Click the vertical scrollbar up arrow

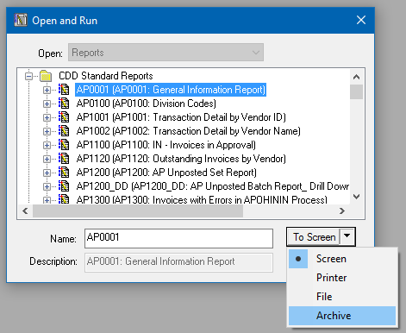coord(356,77)
